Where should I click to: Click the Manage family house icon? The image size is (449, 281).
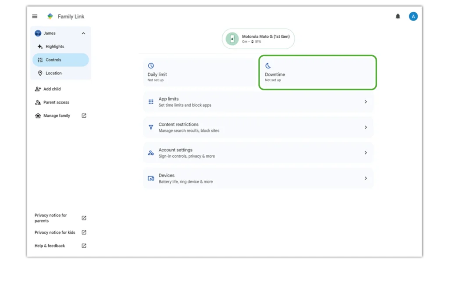click(x=38, y=115)
